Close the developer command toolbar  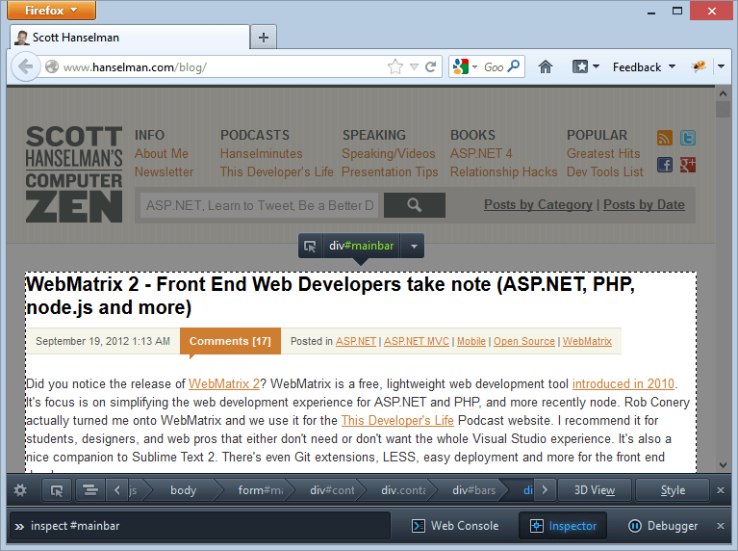(721, 526)
